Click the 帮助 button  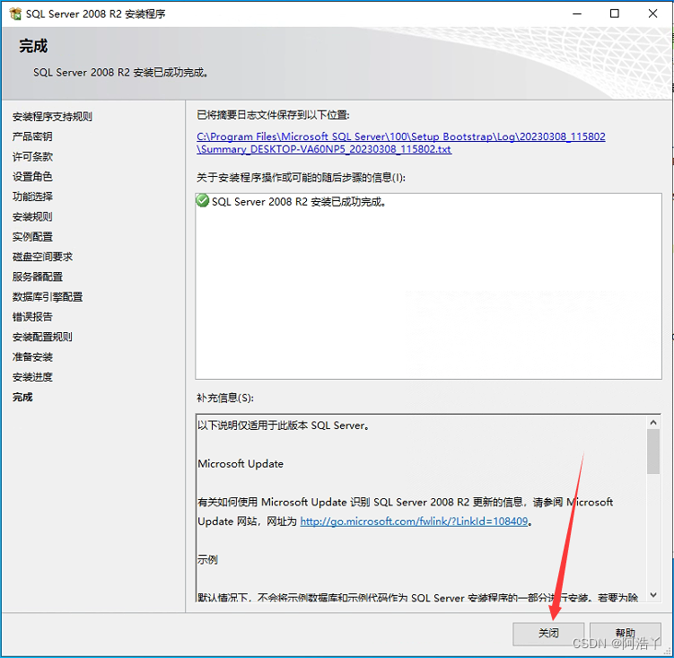coord(625,634)
